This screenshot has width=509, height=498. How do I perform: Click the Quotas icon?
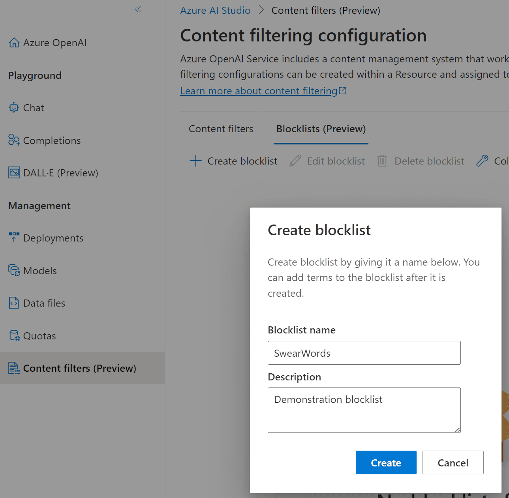(14, 335)
